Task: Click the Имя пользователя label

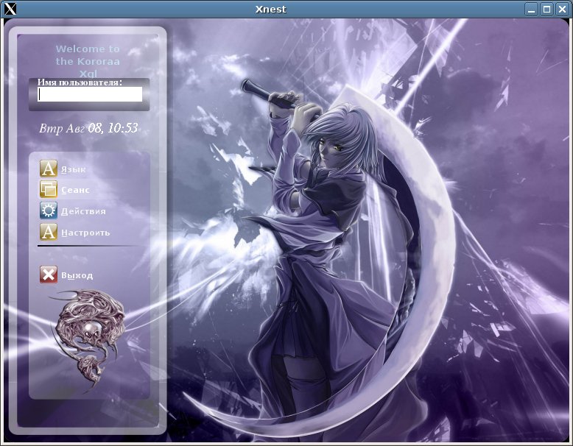Action: point(80,82)
